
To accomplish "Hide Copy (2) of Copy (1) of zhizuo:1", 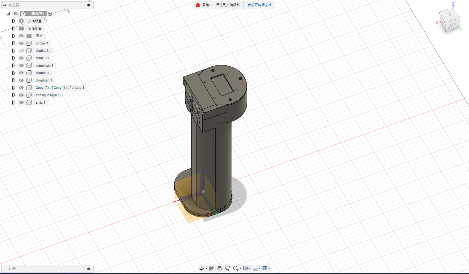I will [x=21, y=88].
